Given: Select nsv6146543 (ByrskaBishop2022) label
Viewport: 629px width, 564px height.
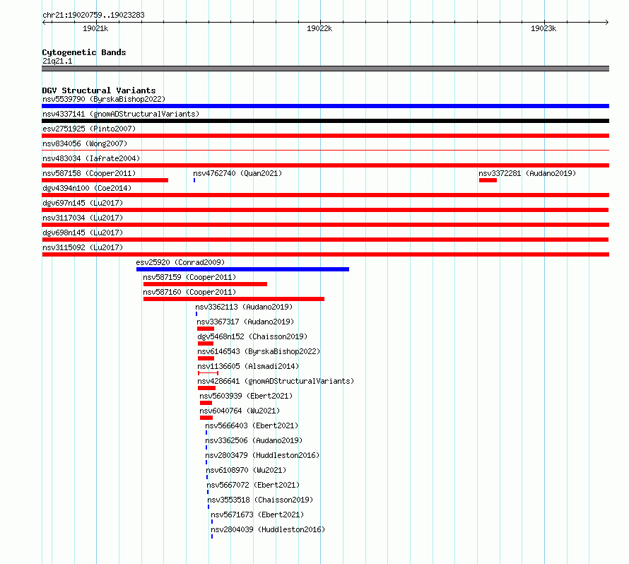Looking at the screenshot, I should (x=259, y=351).
